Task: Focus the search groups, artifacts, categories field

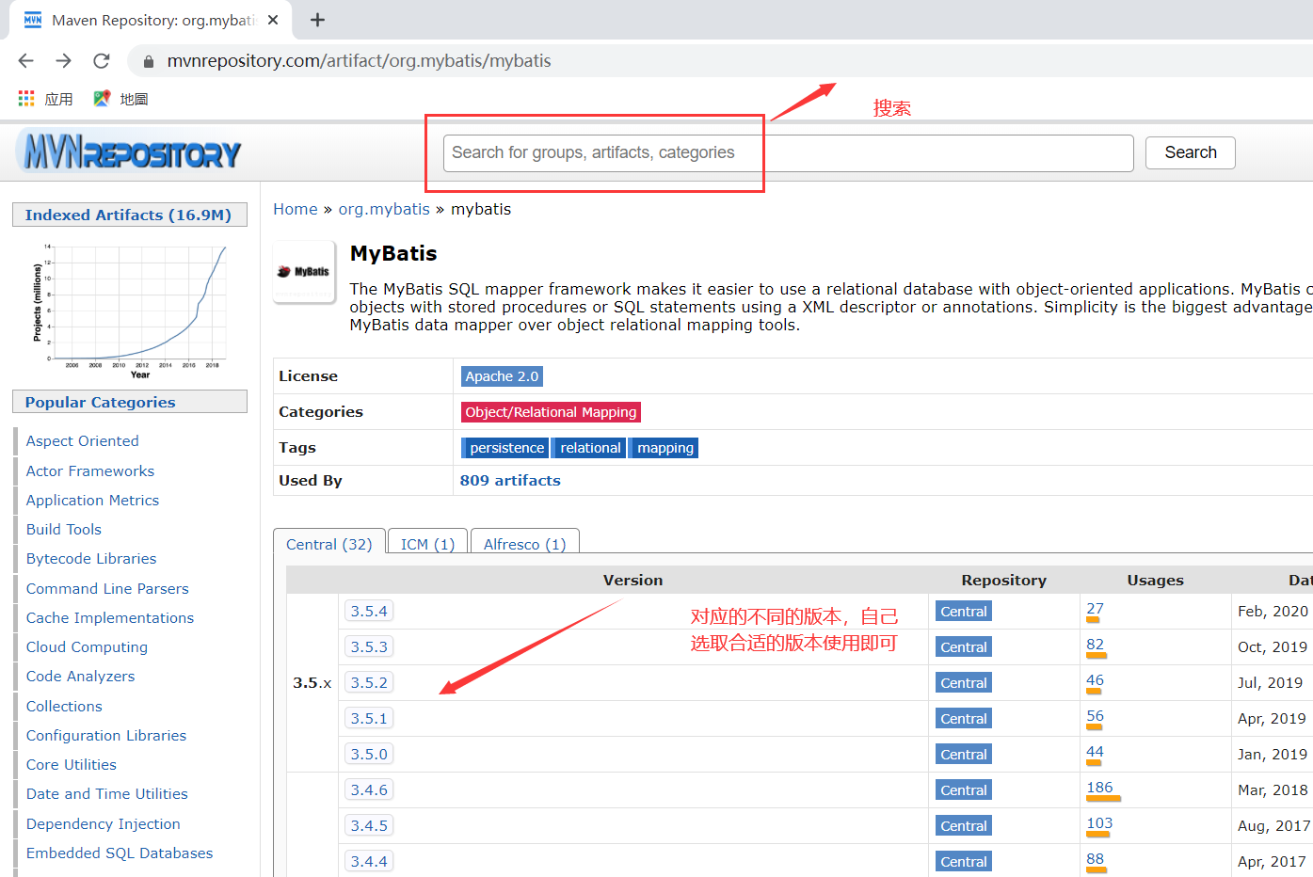Action: coord(788,152)
